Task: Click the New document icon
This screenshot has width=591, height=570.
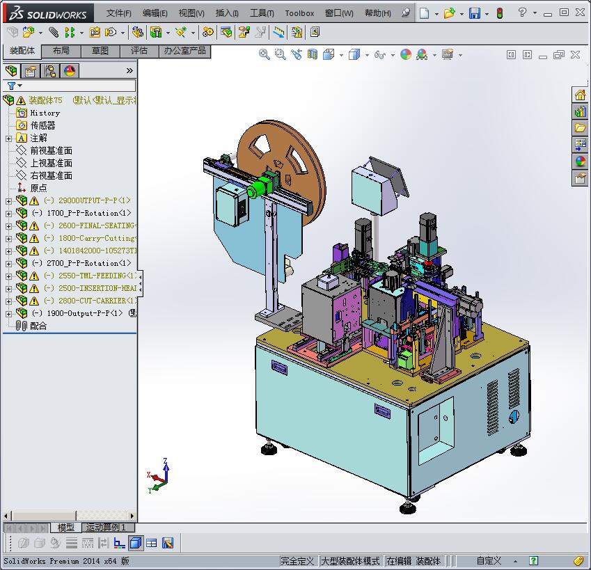Action: (x=425, y=13)
